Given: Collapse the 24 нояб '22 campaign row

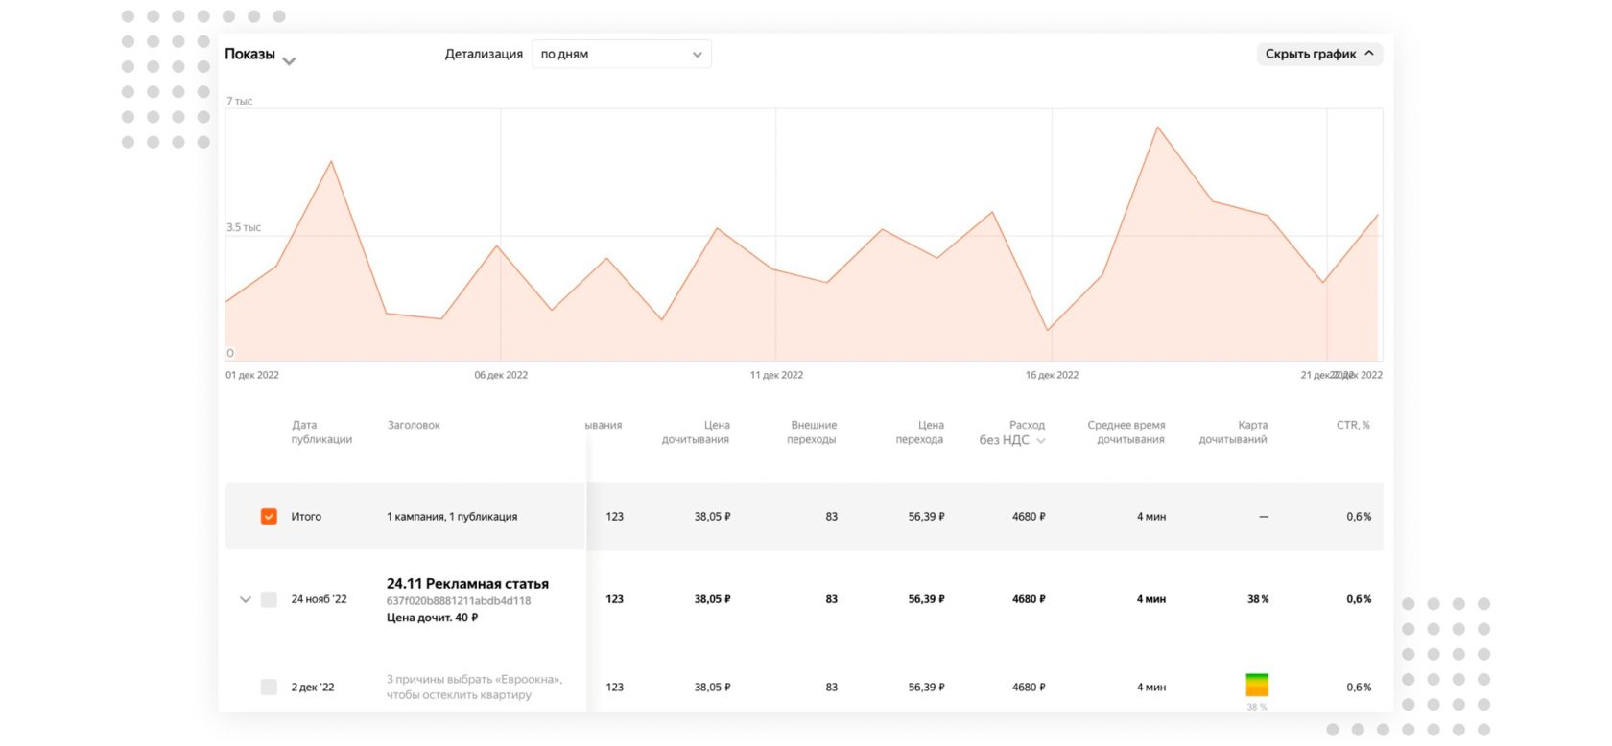Looking at the screenshot, I should click(245, 599).
